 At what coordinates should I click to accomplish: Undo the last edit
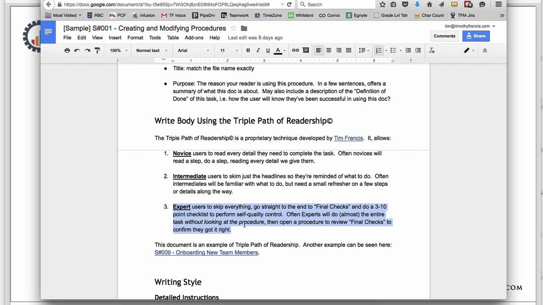tap(77, 50)
